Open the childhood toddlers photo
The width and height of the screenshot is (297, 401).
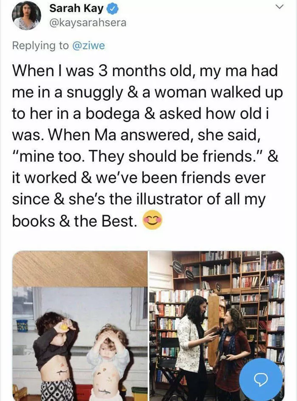coord(80,326)
